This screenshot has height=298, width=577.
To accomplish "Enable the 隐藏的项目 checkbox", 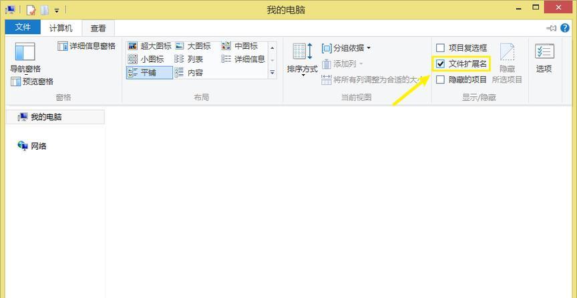I will point(441,80).
